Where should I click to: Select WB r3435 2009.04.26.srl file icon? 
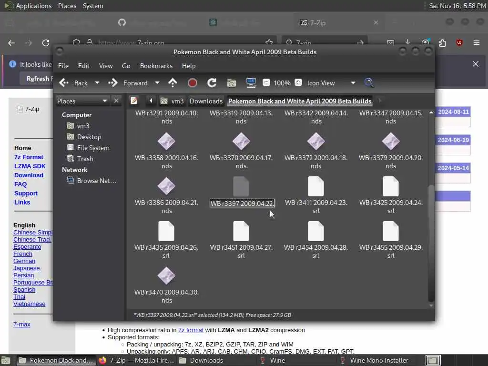point(166,231)
